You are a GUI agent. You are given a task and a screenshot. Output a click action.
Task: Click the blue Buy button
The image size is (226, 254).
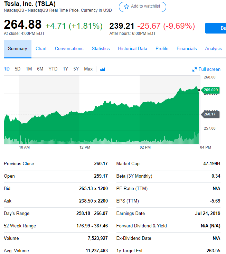216,28
